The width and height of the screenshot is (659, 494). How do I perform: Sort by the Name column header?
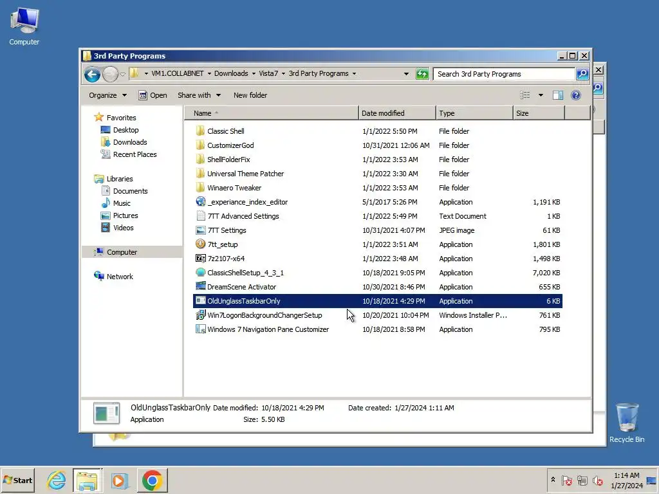click(272, 113)
